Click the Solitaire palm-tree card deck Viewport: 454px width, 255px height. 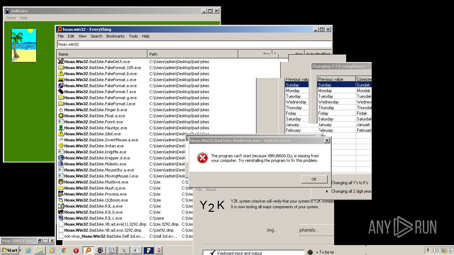[24, 45]
